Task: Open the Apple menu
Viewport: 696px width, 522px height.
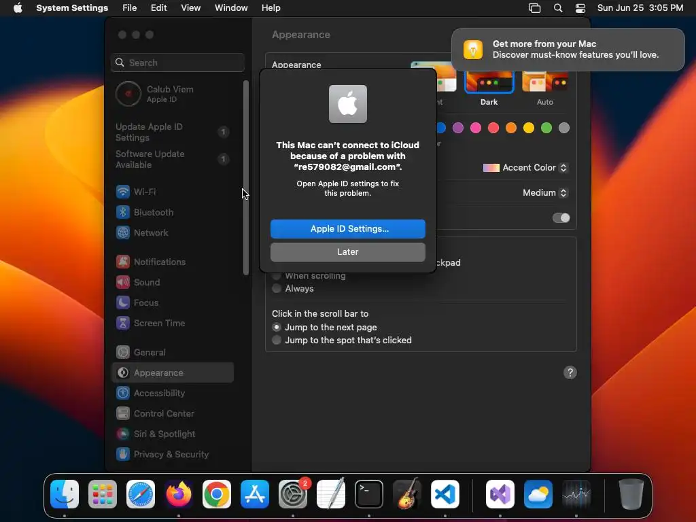Action: point(18,8)
